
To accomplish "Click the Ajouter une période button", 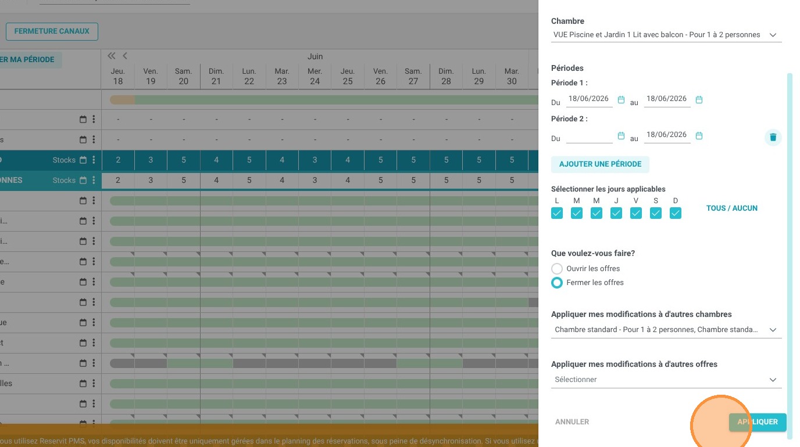I will [x=600, y=164].
